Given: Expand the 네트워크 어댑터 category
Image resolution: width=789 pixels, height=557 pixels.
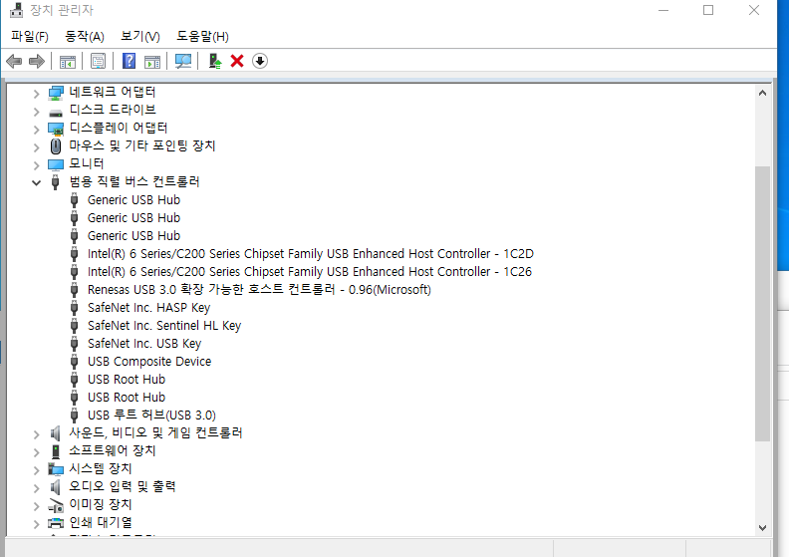Looking at the screenshot, I should pyautogui.click(x=37, y=93).
